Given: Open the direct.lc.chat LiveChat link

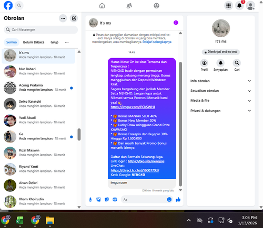Looking at the screenshot, I should tap(135, 170).
